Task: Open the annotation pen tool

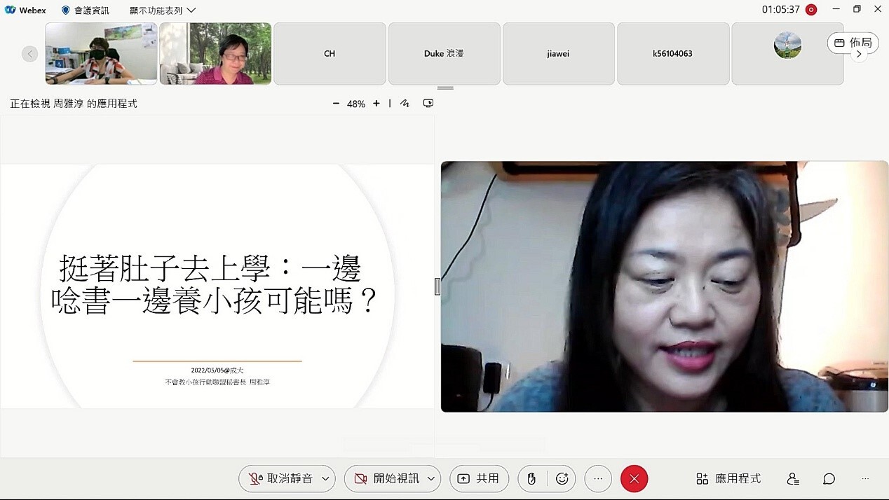Action: coord(405,104)
